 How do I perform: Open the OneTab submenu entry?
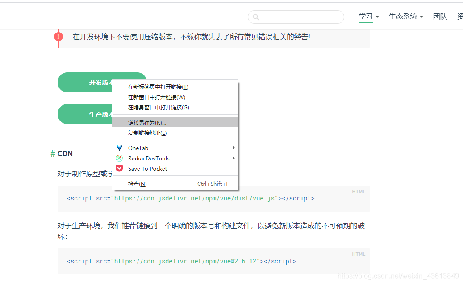click(x=175, y=148)
